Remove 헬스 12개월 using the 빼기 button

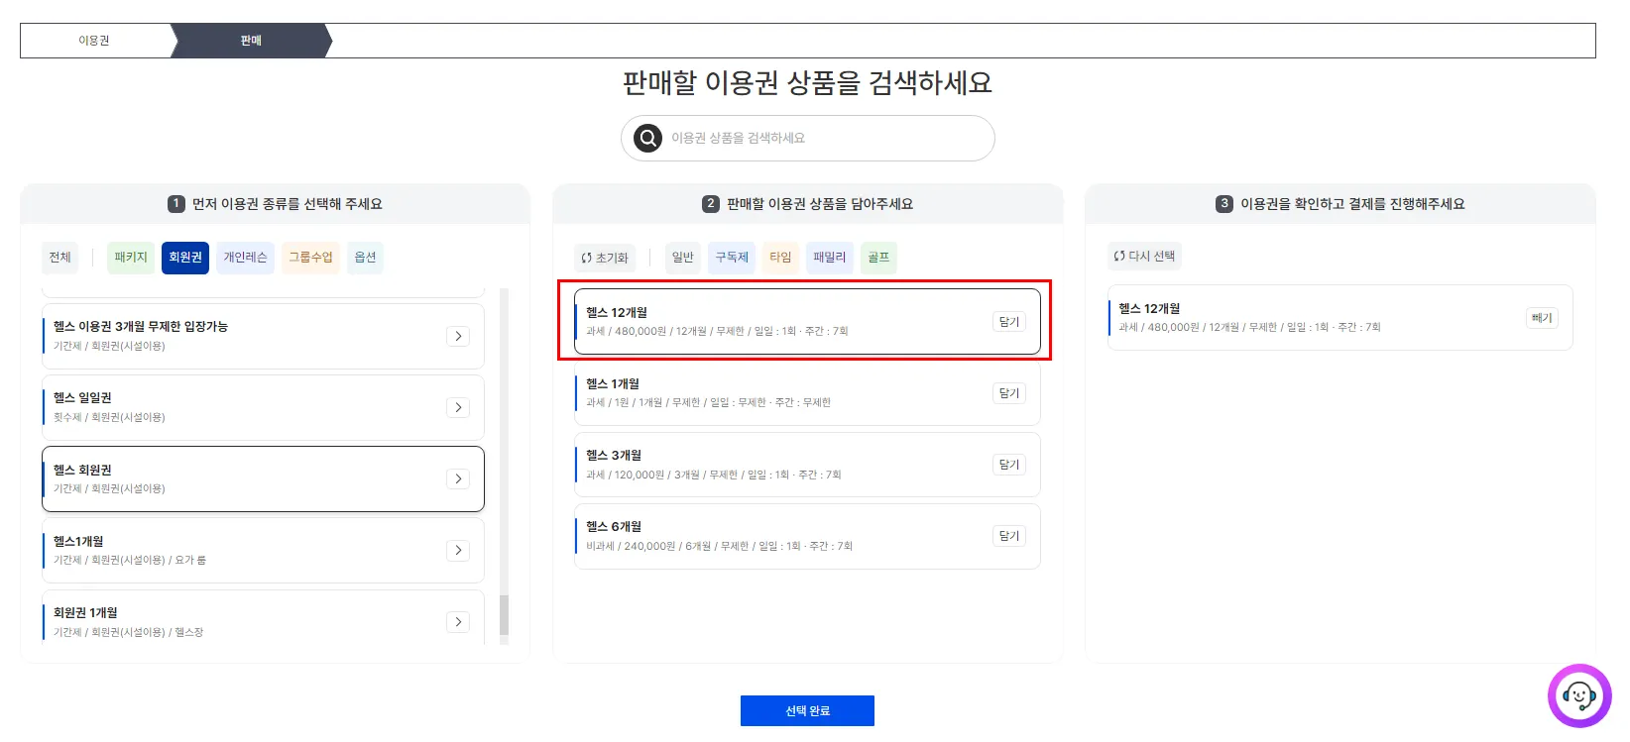tap(1542, 318)
